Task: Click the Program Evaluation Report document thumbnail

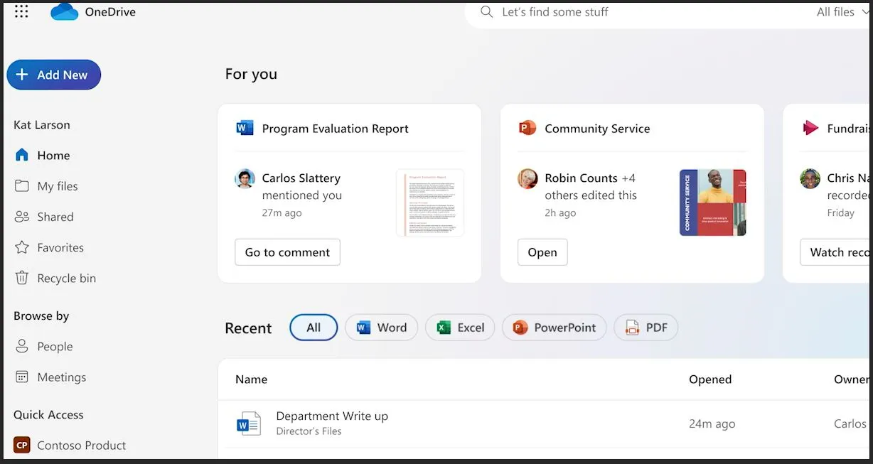Action: tap(430, 203)
